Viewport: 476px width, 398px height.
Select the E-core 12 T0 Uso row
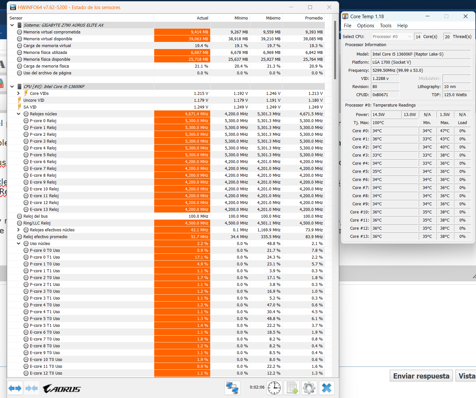click(166, 373)
